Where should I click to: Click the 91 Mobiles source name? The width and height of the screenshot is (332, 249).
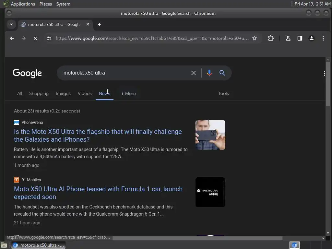coord(31,180)
